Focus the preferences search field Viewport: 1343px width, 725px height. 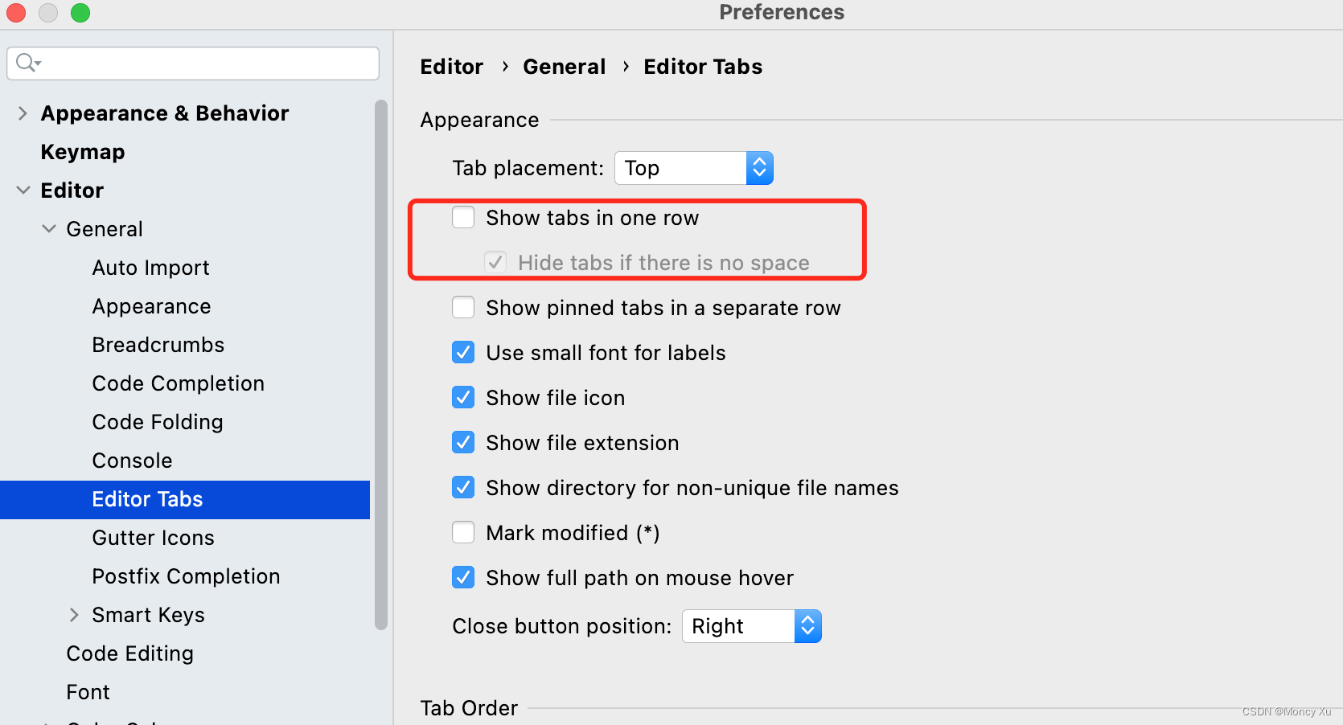pos(193,63)
